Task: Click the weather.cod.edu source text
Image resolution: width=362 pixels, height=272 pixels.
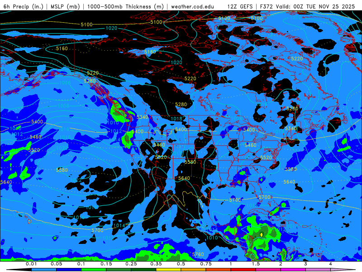Action: click(x=192, y=6)
